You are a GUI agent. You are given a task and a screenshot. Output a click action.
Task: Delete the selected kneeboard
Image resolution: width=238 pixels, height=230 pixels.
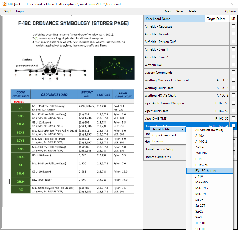point(192,11)
